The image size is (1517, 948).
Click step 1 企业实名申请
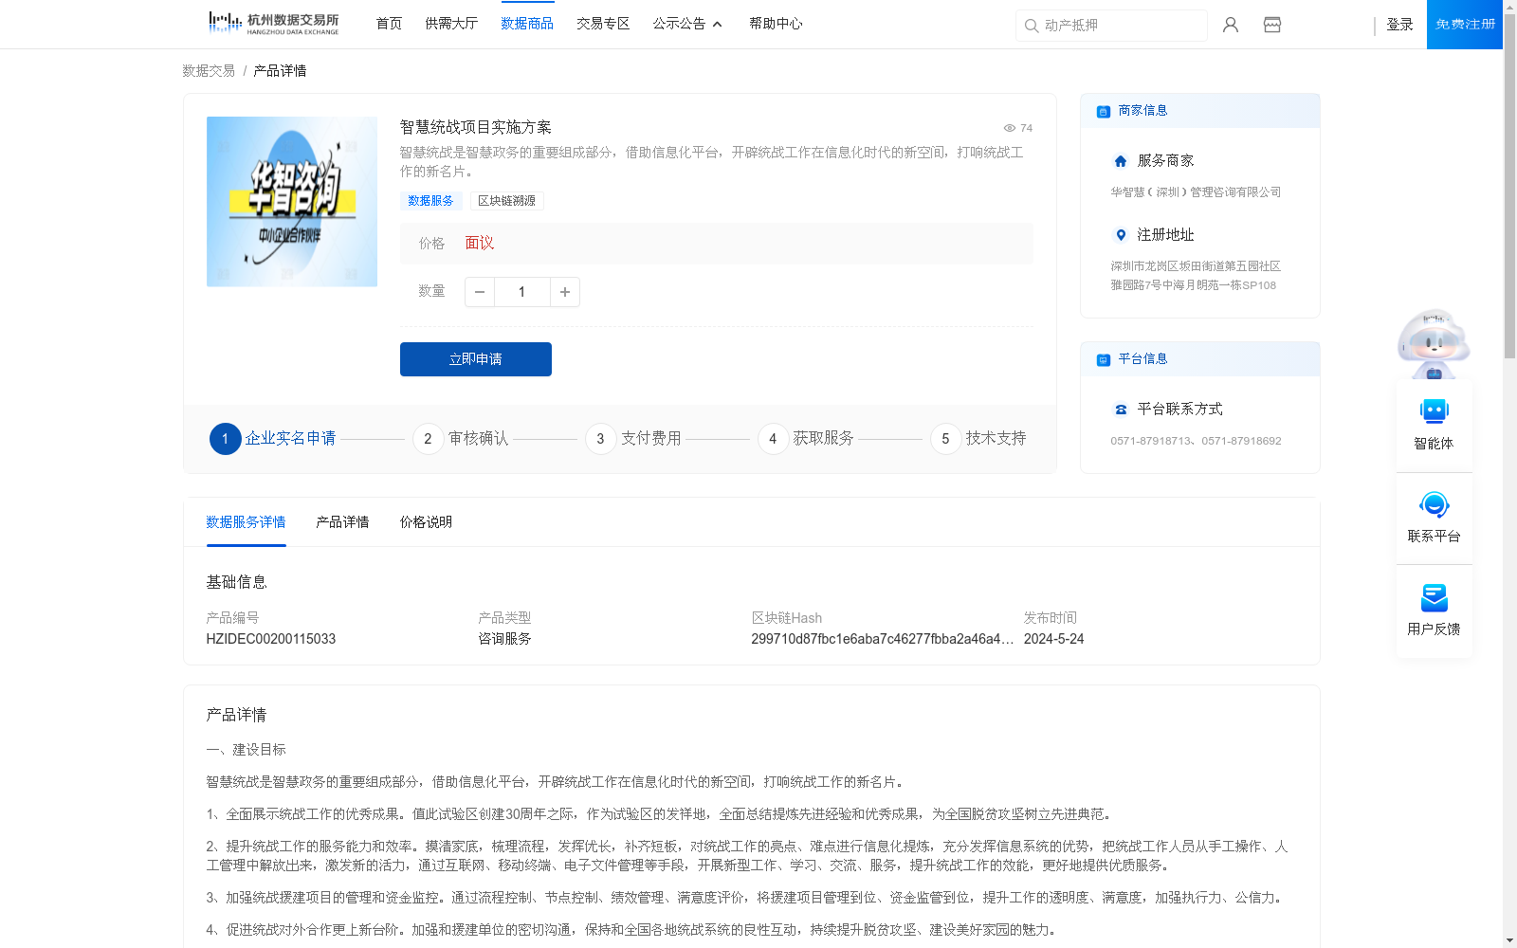tap(273, 439)
